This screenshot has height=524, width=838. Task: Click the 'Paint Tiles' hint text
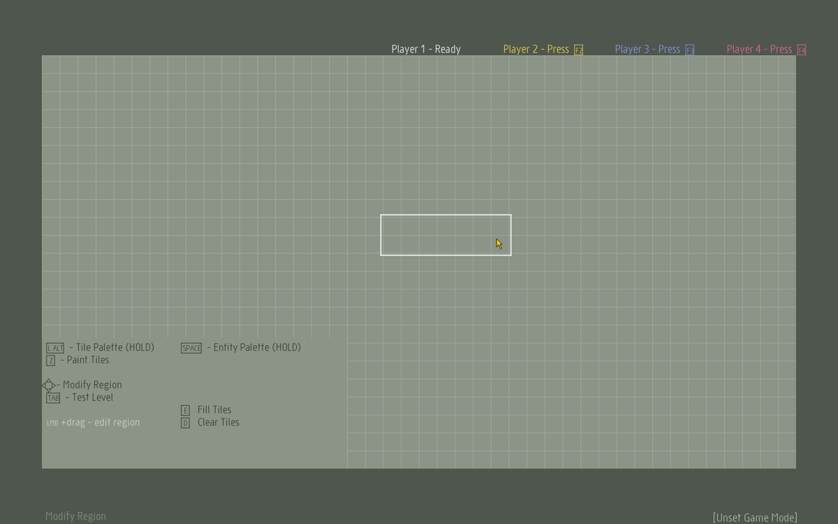(88, 360)
